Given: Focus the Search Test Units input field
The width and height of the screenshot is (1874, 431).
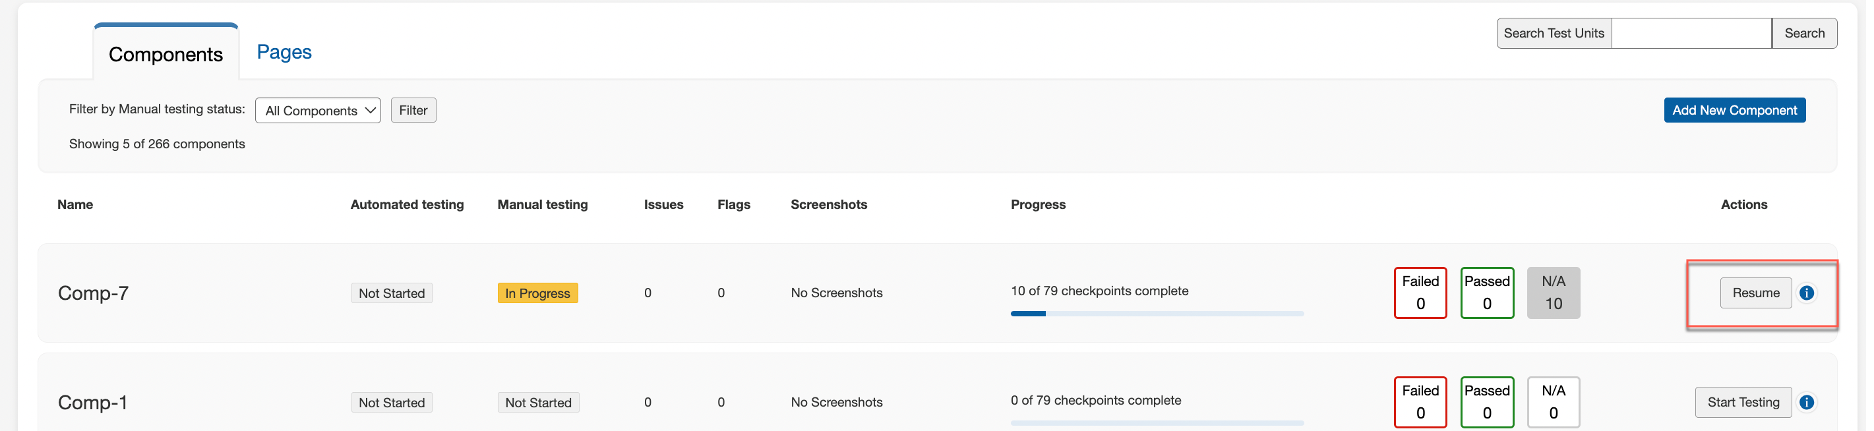Looking at the screenshot, I should coord(1691,34).
